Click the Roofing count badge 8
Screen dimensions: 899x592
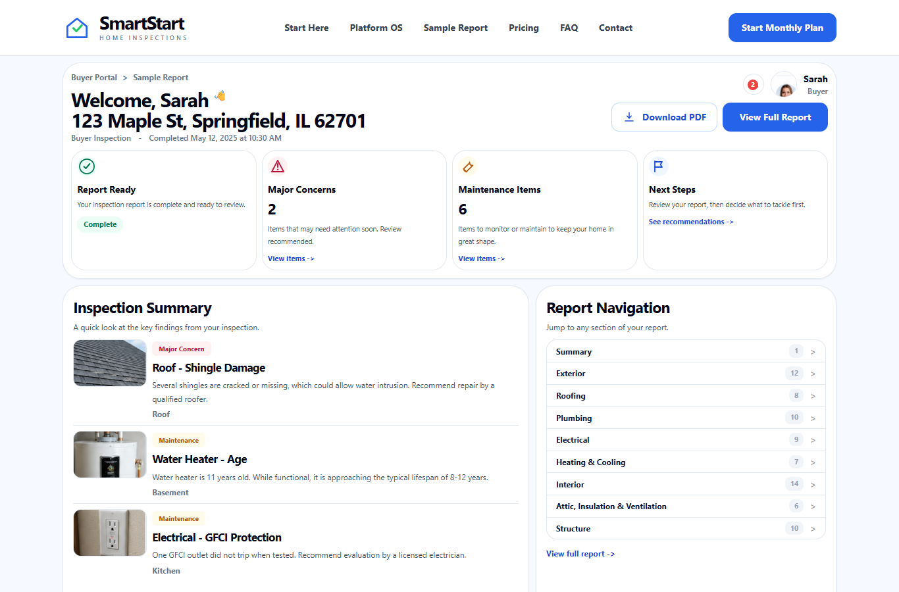click(796, 395)
